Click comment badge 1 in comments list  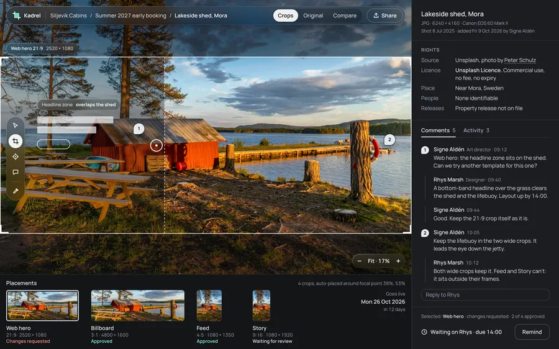(425, 150)
